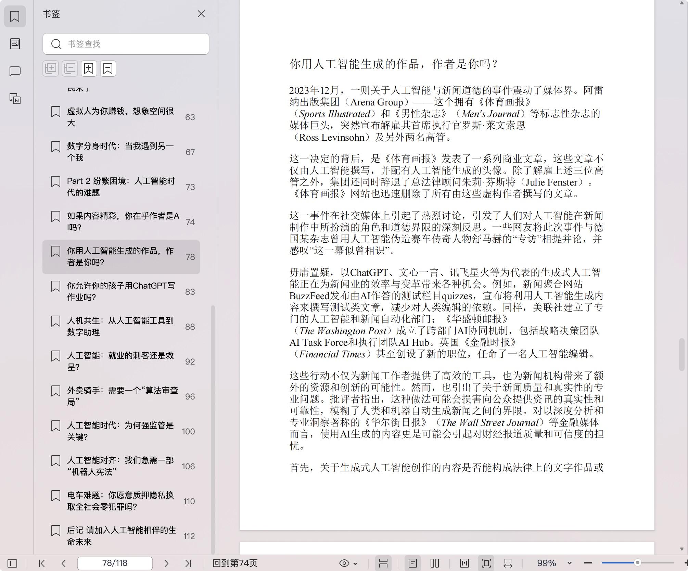Click the bookmark search field
The image size is (688, 571).
[126, 44]
